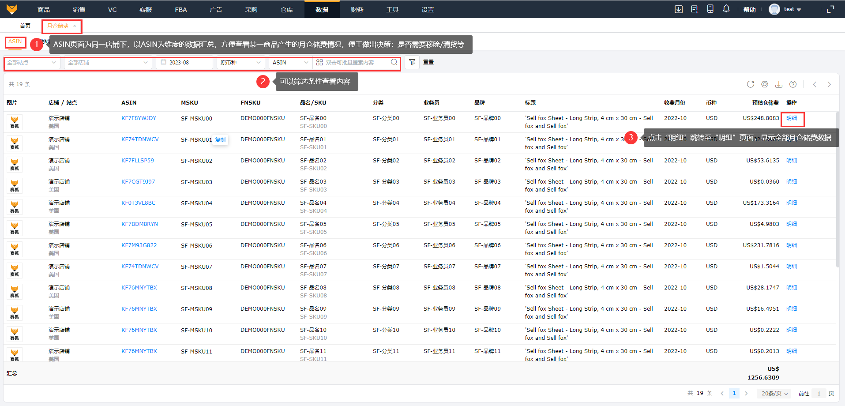Open the 数据 menu in navigation bar
Screen dimensions: 845x406
[322, 10]
